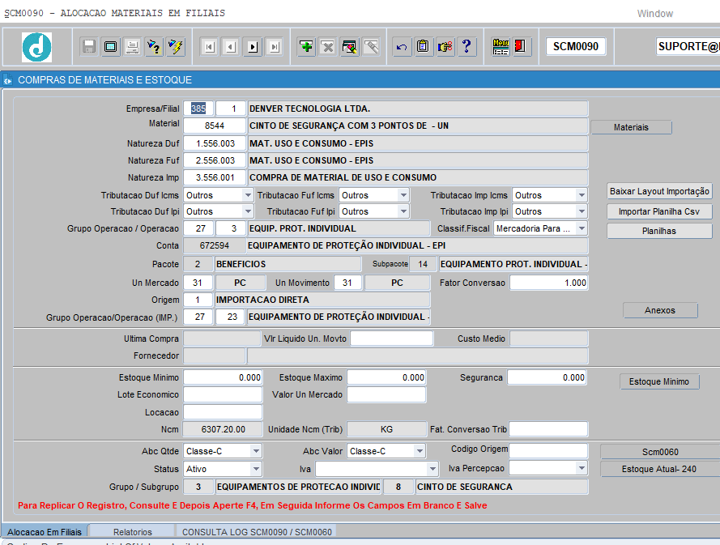Image resolution: width=720 pixels, height=545 pixels.
Task: Expand Tributacao Fuf Icms dropdown
Action: click(403, 195)
